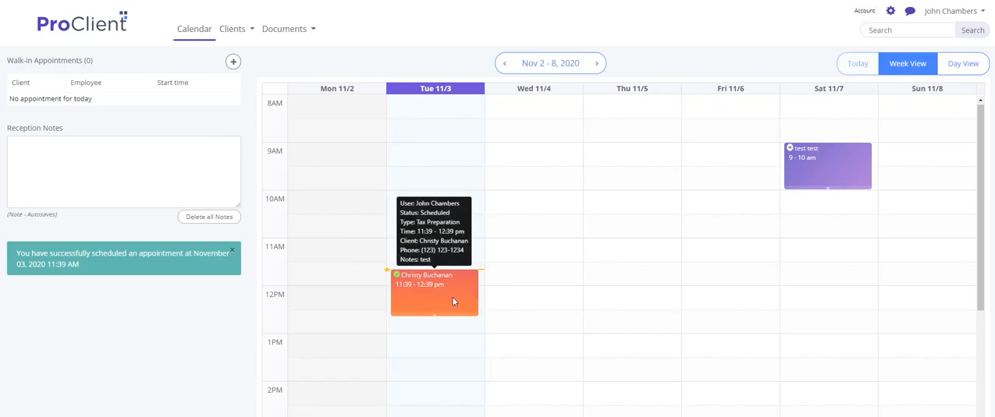Open the test test appointment on Saturday
This screenshot has height=417, width=995.
(x=828, y=166)
